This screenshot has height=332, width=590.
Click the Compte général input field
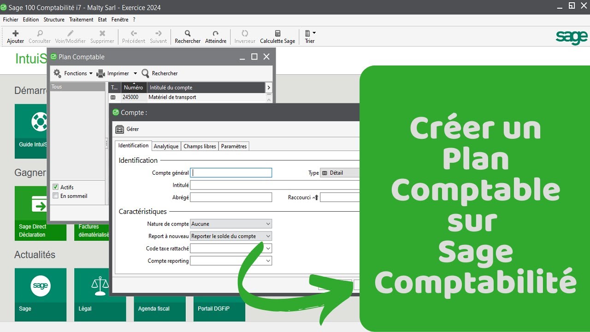(231, 173)
